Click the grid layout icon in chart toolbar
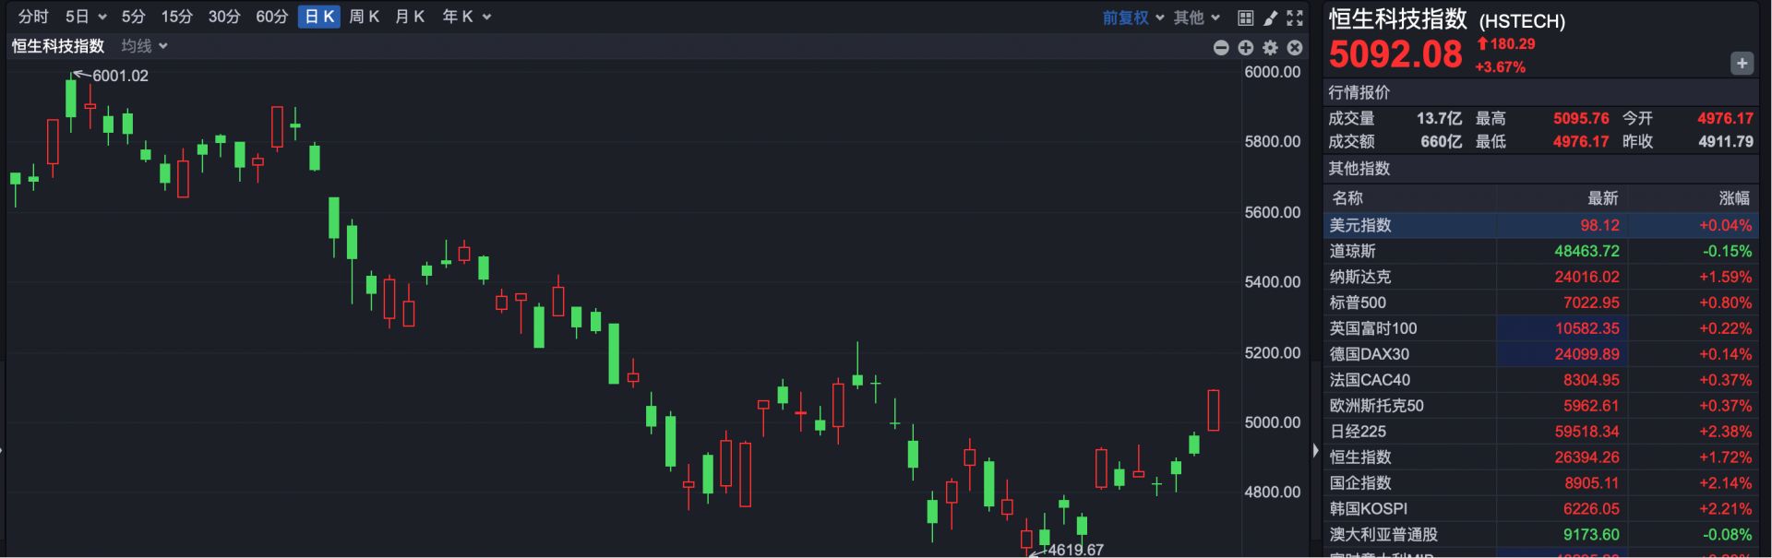1772x558 pixels. tap(1245, 18)
